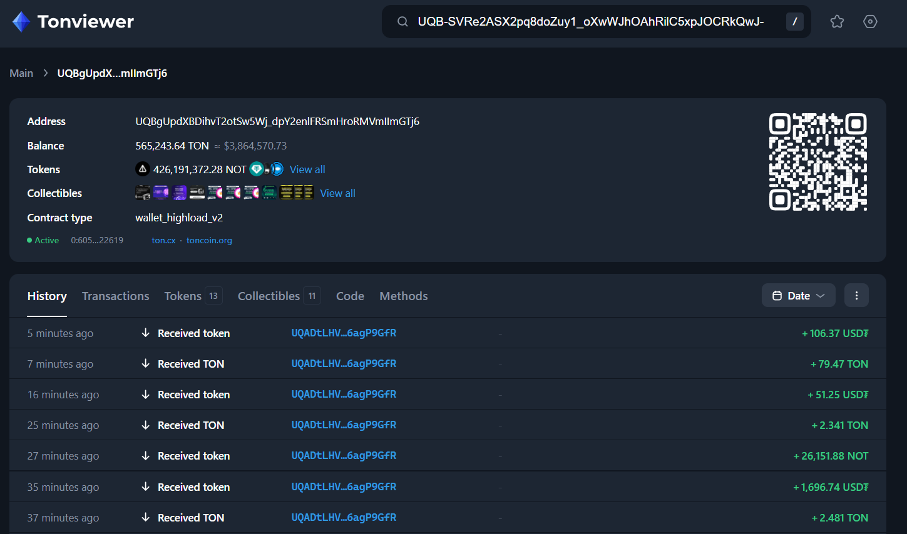Viewport: 907px width, 534px height.
Task: Open sender address in 5 minutes ago row
Action: coord(344,333)
